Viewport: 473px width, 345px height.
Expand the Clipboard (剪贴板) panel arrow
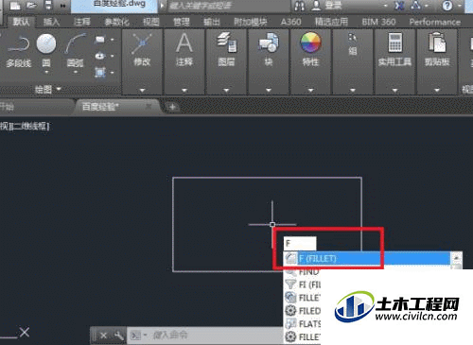(x=437, y=91)
